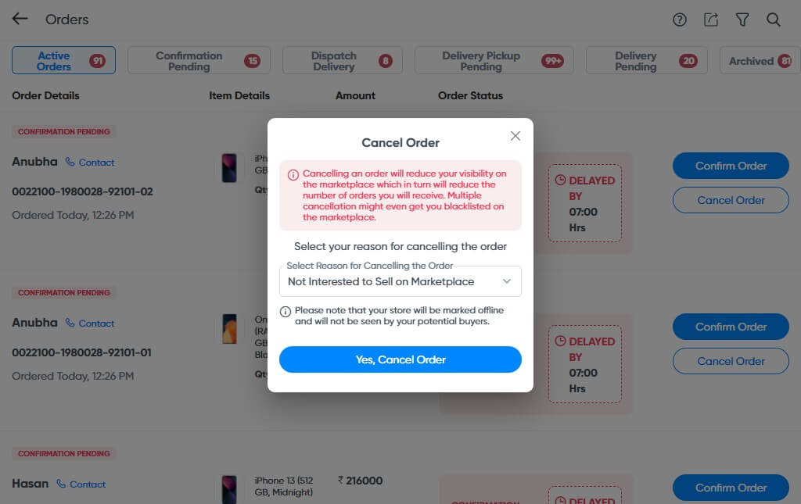Click the first order's iPhone thumbnail
Image resolution: width=801 pixels, height=504 pixels.
click(x=229, y=168)
